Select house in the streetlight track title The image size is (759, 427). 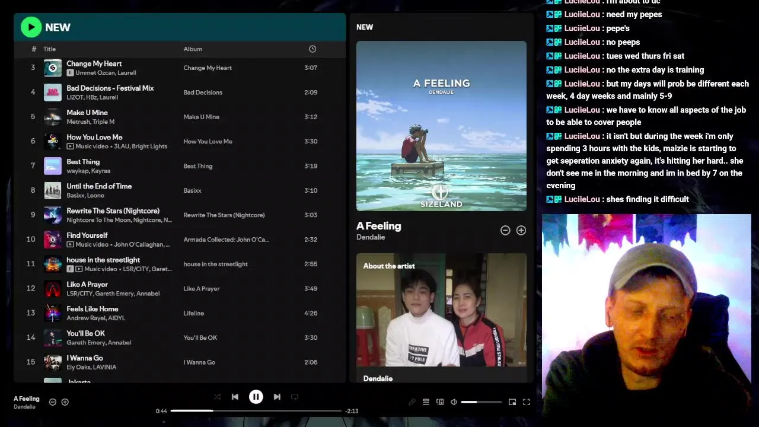tap(103, 260)
